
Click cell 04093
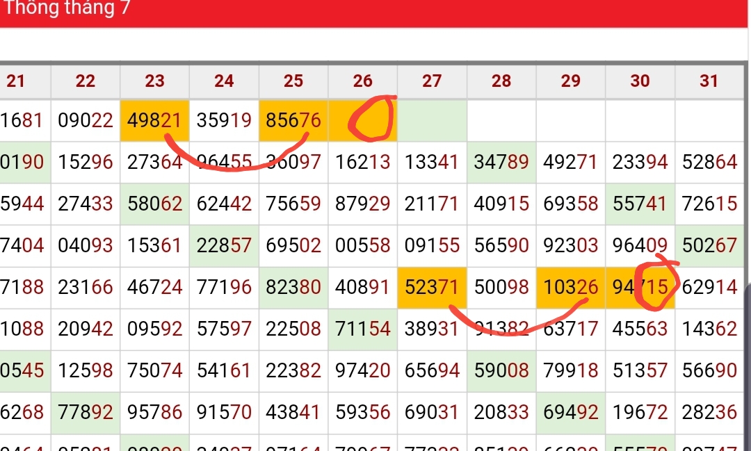(x=86, y=245)
